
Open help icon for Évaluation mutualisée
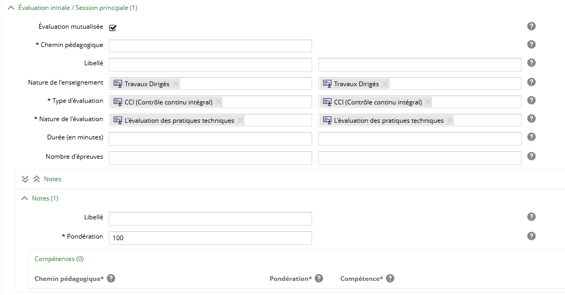point(531,26)
